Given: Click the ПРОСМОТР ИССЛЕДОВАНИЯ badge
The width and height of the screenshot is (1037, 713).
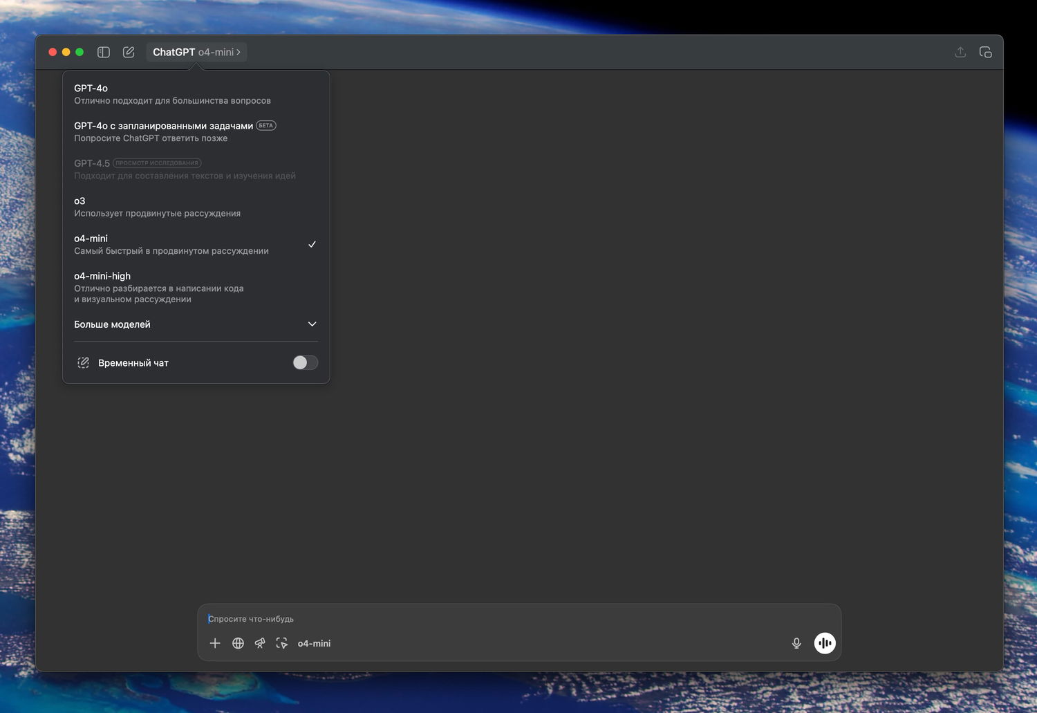Looking at the screenshot, I should click(x=157, y=163).
